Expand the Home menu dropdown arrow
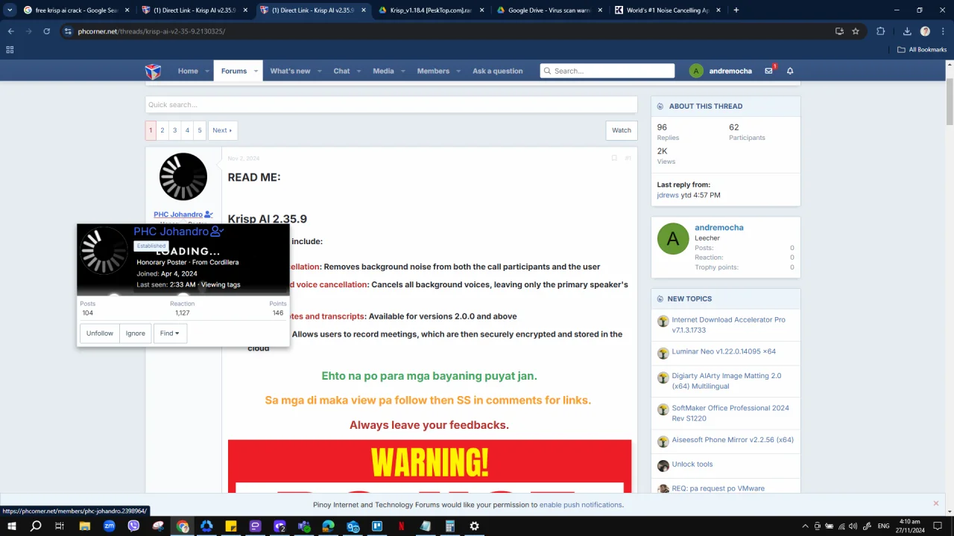 point(206,71)
